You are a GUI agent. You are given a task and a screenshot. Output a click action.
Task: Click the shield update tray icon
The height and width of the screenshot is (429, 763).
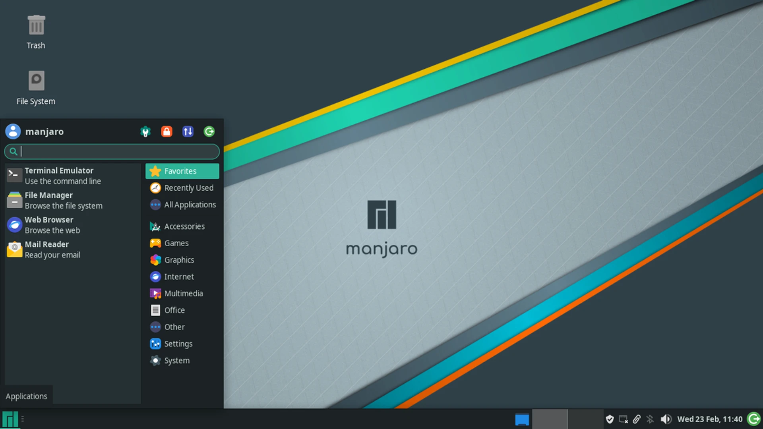coord(610,419)
